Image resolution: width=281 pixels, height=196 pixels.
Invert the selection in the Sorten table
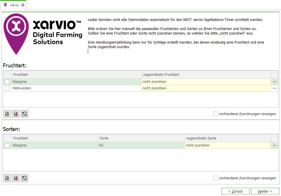click(24, 178)
